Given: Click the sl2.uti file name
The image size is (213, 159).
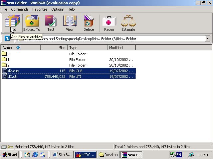Looking at the screenshot, I should point(12,77).
